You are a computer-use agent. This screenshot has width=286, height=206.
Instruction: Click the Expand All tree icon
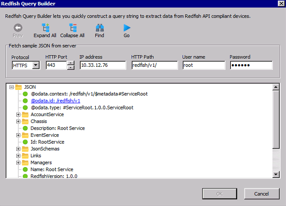tap(45, 28)
